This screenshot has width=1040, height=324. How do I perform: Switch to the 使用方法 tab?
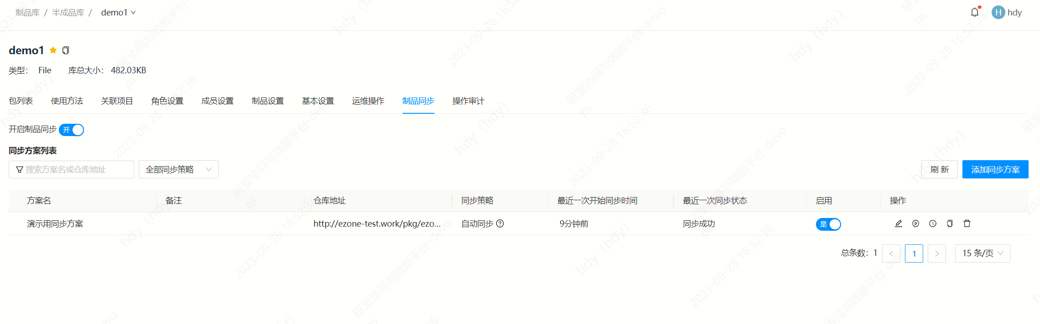67,101
